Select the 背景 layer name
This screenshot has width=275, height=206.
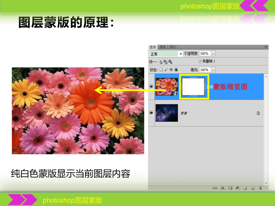point(184,113)
